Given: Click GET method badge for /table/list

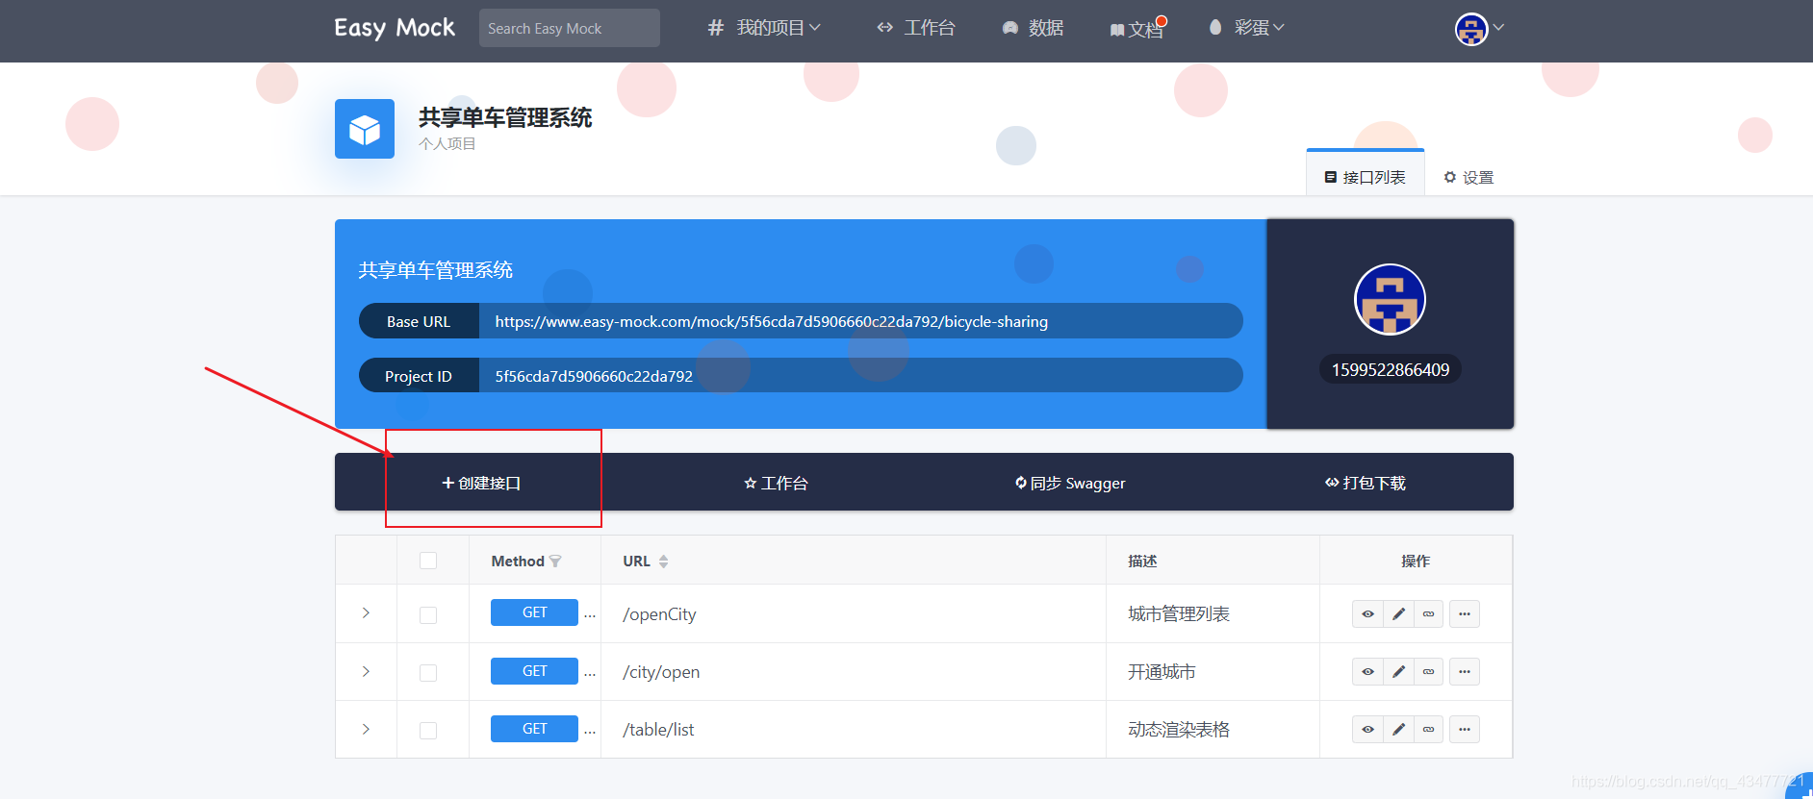Looking at the screenshot, I should point(534,729).
